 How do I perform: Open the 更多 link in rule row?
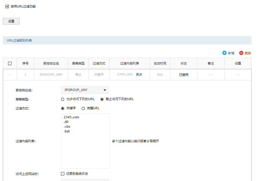point(139,74)
